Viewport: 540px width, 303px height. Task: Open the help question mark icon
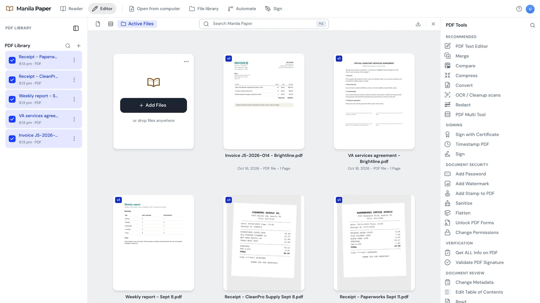(519, 9)
